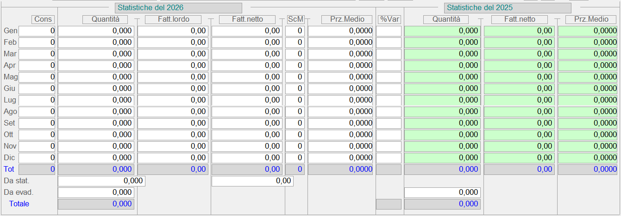Click the Dic 2025 Prz.Medio green field

pos(588,158)
